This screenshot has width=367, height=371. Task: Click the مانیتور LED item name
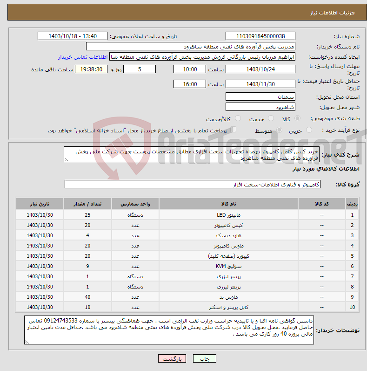pos(228,215)
